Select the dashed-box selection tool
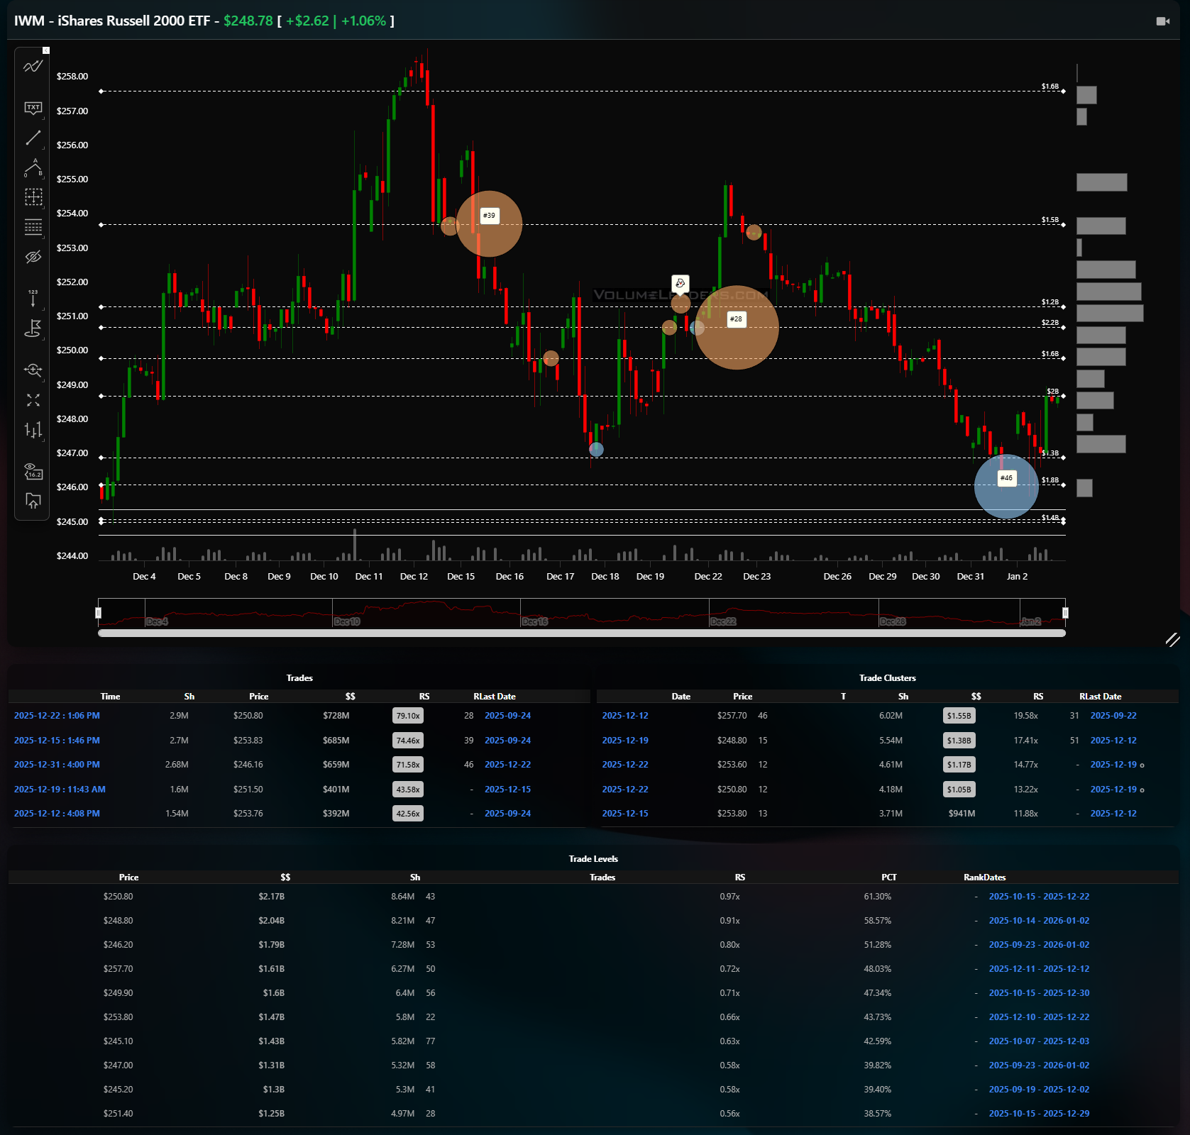 click(x=33, y=196)
